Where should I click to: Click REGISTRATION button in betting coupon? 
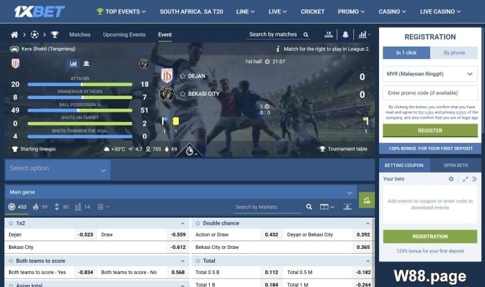coord(430,236)
